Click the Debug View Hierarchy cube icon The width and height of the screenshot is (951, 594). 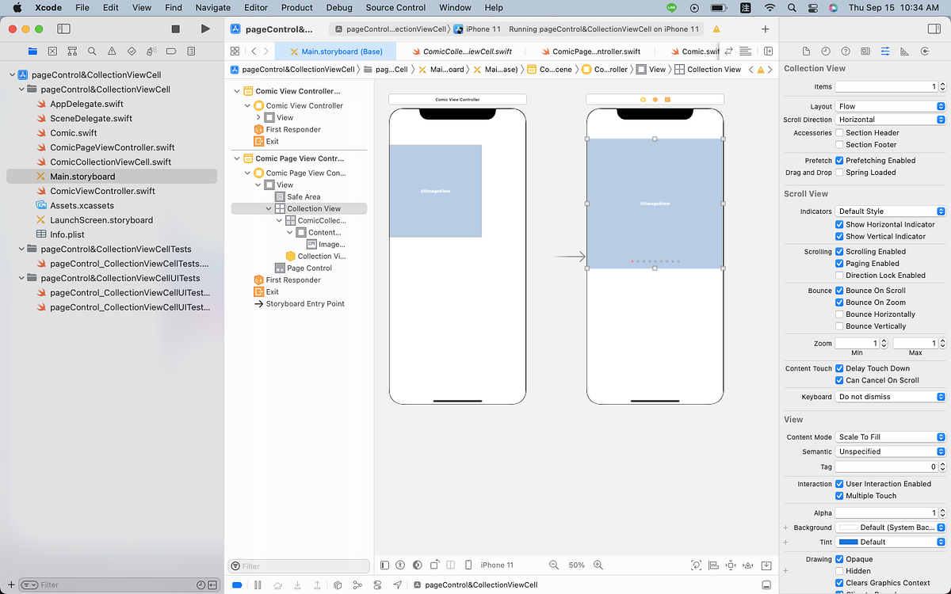tap(338, 584)
